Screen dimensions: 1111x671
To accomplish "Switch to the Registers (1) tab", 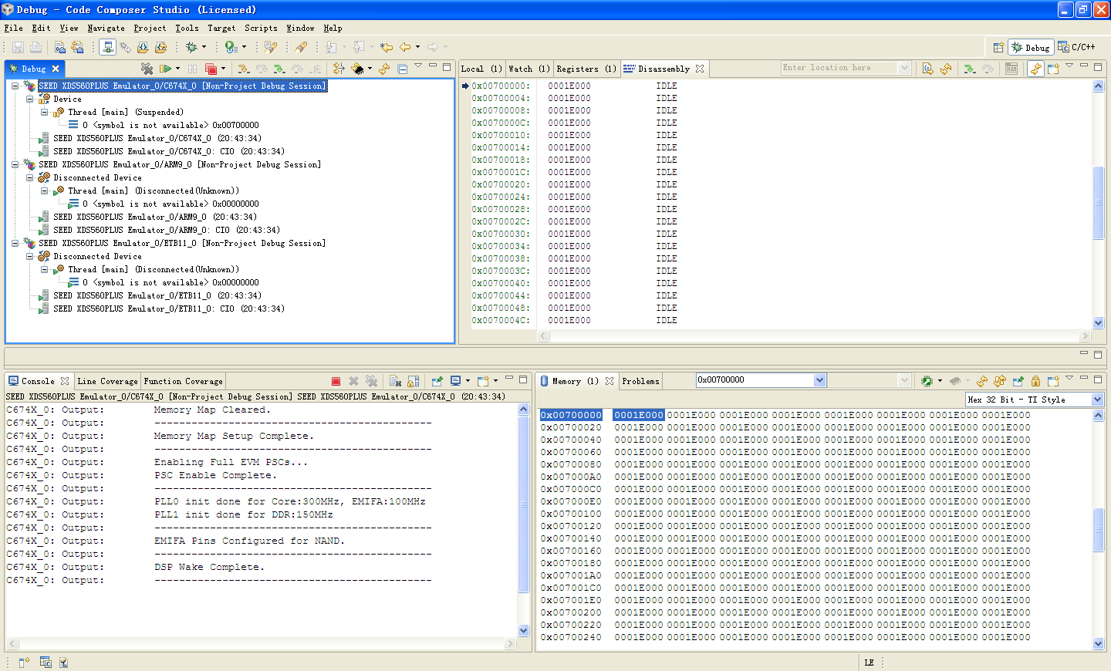I will [x=586, y=69].
